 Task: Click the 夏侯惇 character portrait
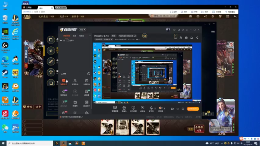pos(34,58)
